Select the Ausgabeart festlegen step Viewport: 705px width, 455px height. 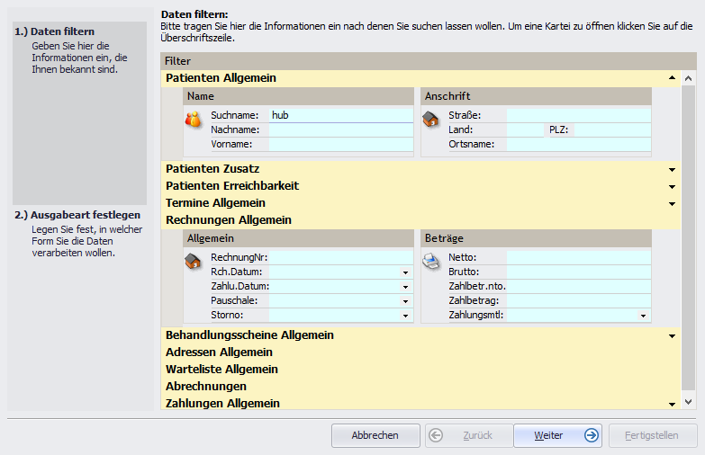[77, 216]
